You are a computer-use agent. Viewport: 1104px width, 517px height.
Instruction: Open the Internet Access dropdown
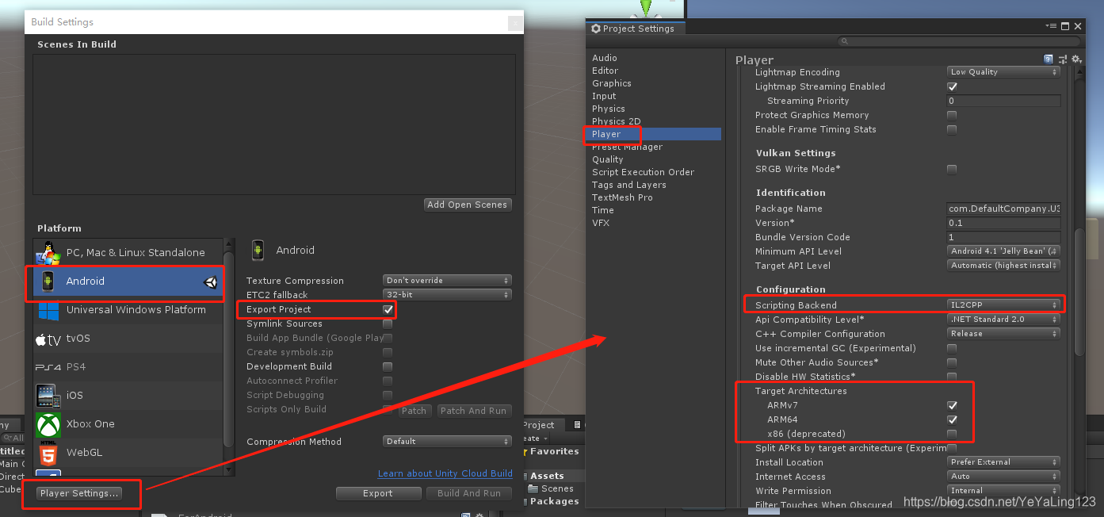coord(1004,477)
